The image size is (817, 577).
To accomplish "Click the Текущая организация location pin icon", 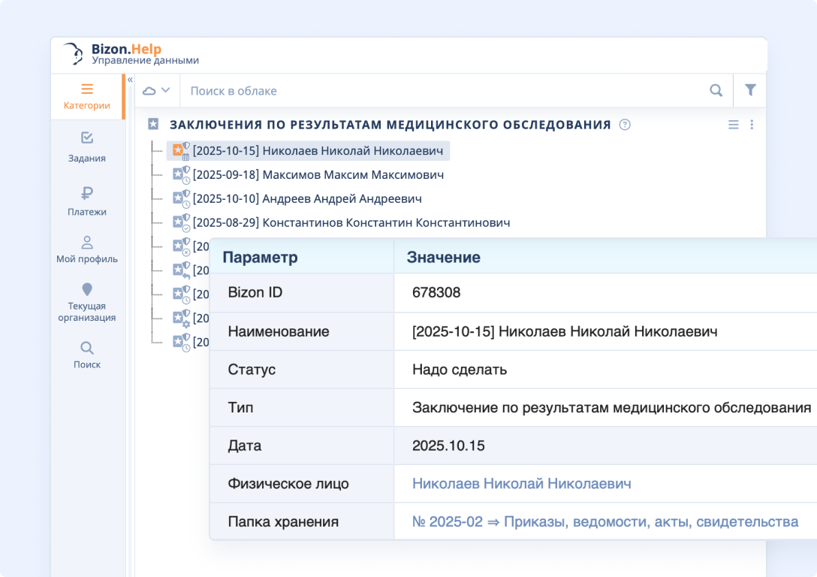I will (87, 289).
